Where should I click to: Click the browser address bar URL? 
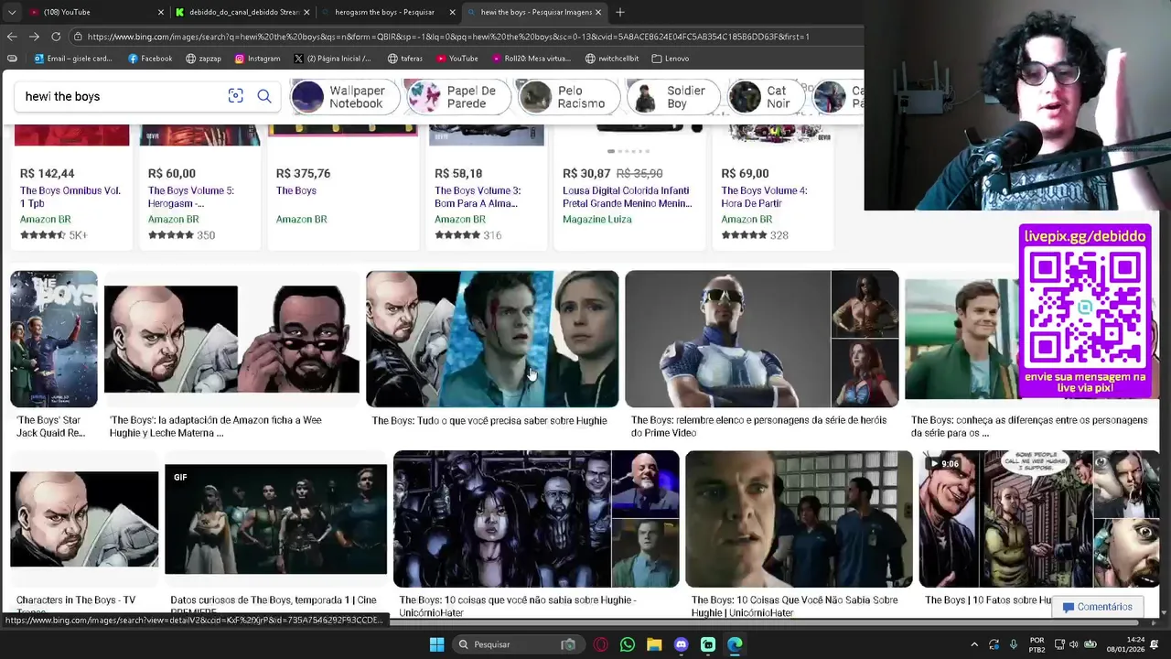(x=448, y=37)
